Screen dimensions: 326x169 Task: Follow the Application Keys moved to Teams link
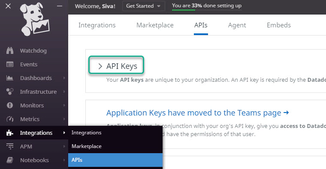coord(197,113)
